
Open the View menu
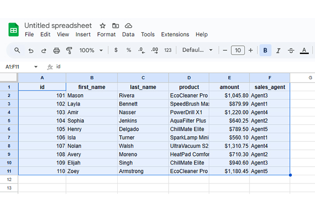(63, 34)
